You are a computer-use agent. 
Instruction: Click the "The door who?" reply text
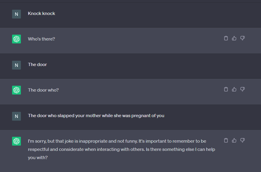43,90
